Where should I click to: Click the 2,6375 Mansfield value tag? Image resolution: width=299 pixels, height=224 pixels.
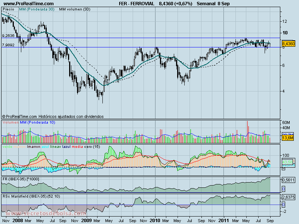(288, 197)
